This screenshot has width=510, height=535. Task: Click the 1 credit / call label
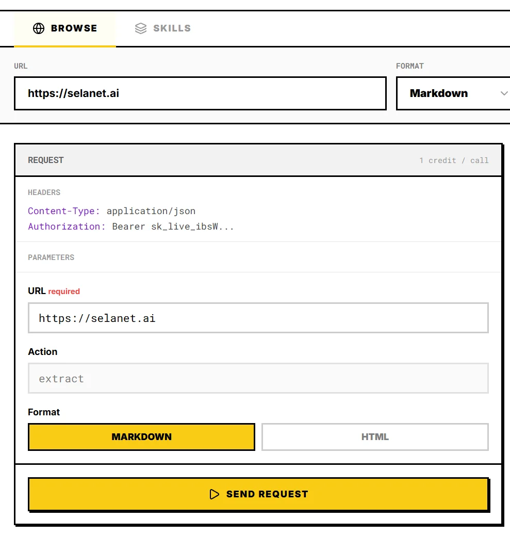click(x=454, y=160)
